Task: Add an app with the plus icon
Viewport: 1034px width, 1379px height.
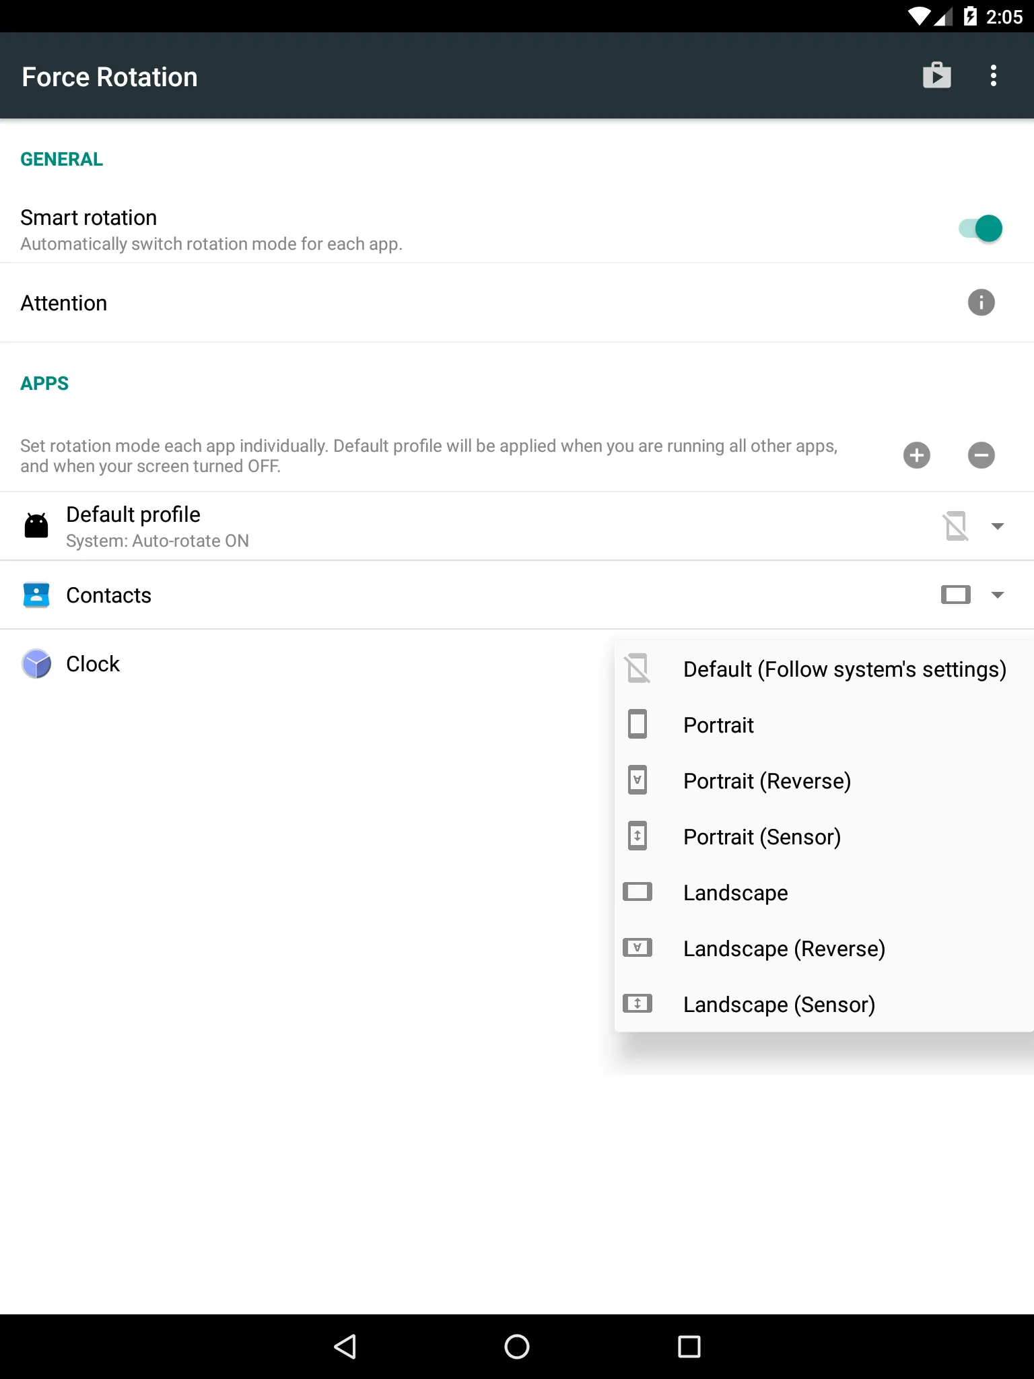Action: tap(916, 455)
